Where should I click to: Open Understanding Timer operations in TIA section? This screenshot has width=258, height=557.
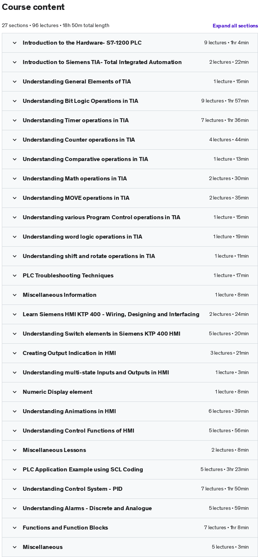76,120
